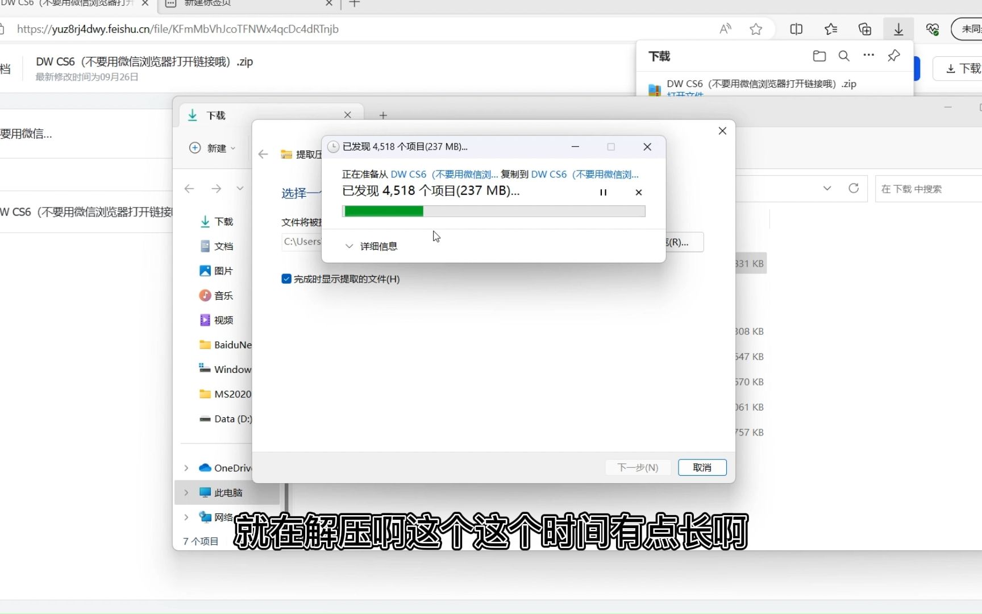Select the 331 KB file row
This screenshot has height=614, width=982.
pos(751,264)
